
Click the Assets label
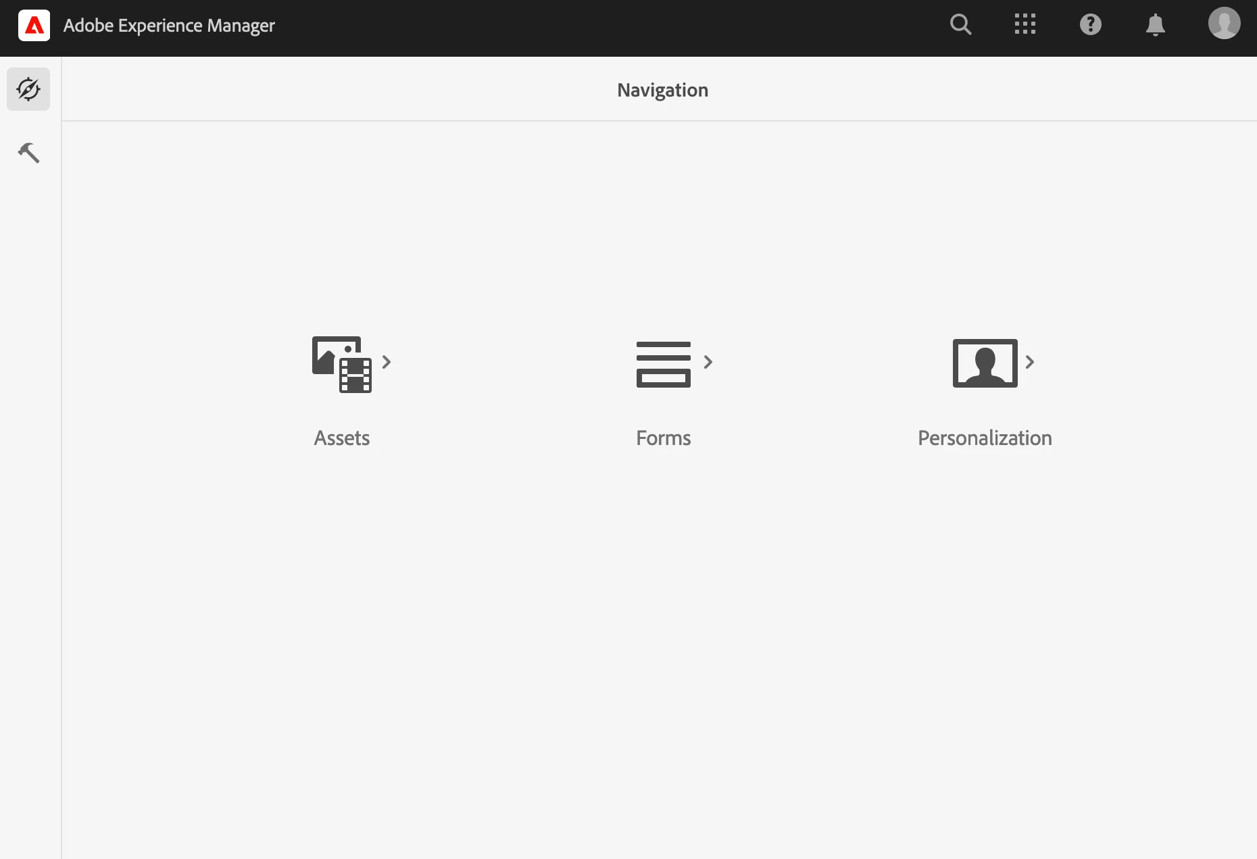click(342, 438)
